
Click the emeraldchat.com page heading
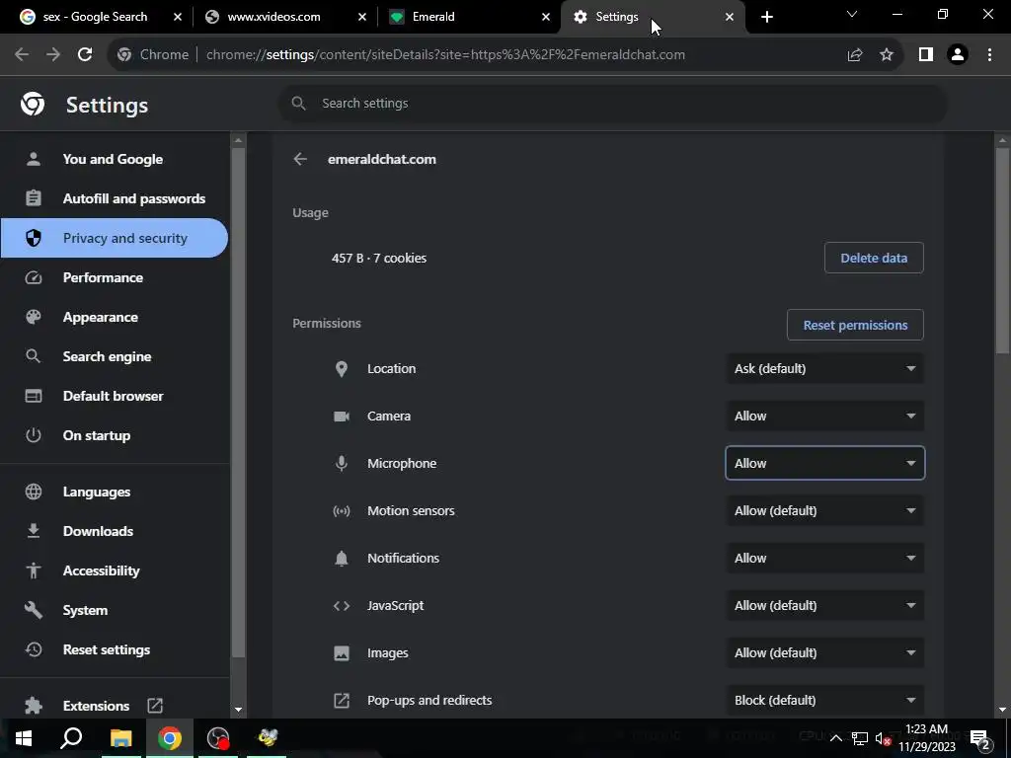point(382,159)
